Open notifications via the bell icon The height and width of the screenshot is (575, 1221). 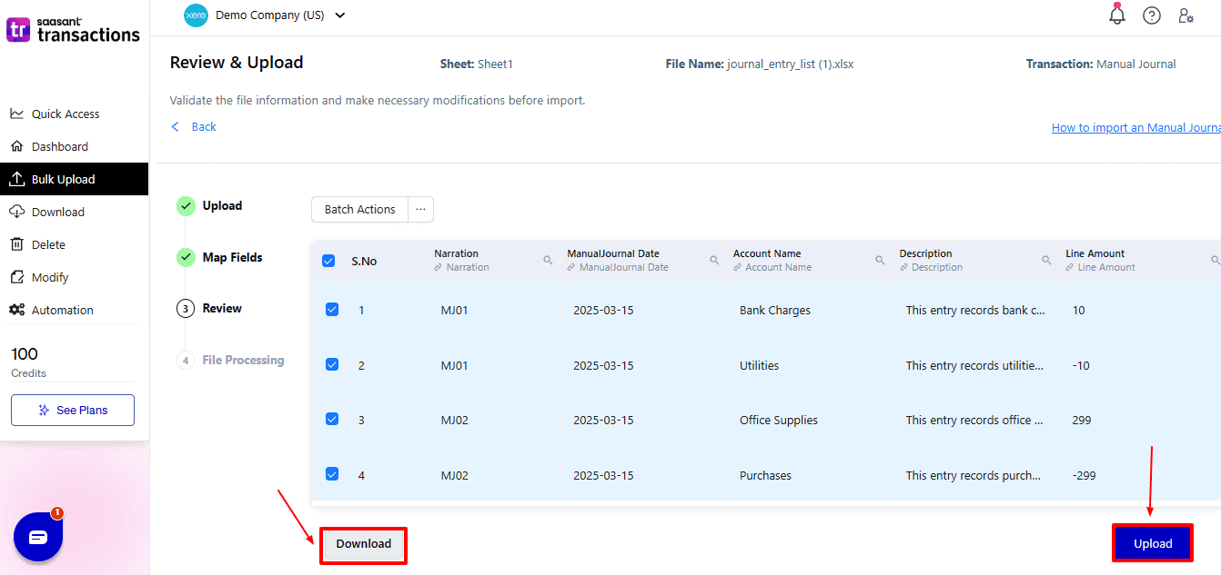pyautogui.click(x=1116, y=15)
